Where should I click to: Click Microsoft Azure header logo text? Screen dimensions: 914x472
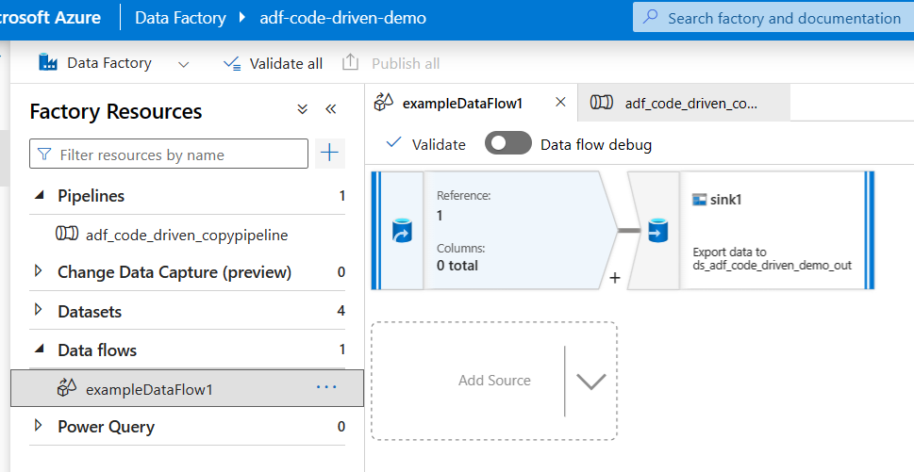(x=50, y=18)
